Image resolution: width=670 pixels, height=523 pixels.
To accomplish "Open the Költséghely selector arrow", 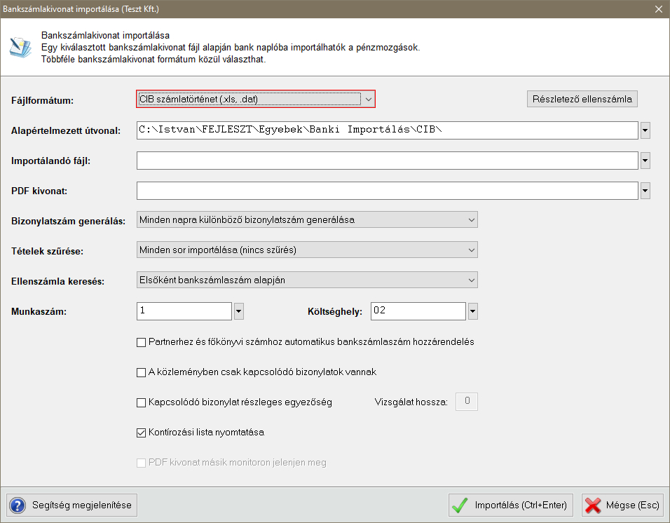I will [473, 311].
